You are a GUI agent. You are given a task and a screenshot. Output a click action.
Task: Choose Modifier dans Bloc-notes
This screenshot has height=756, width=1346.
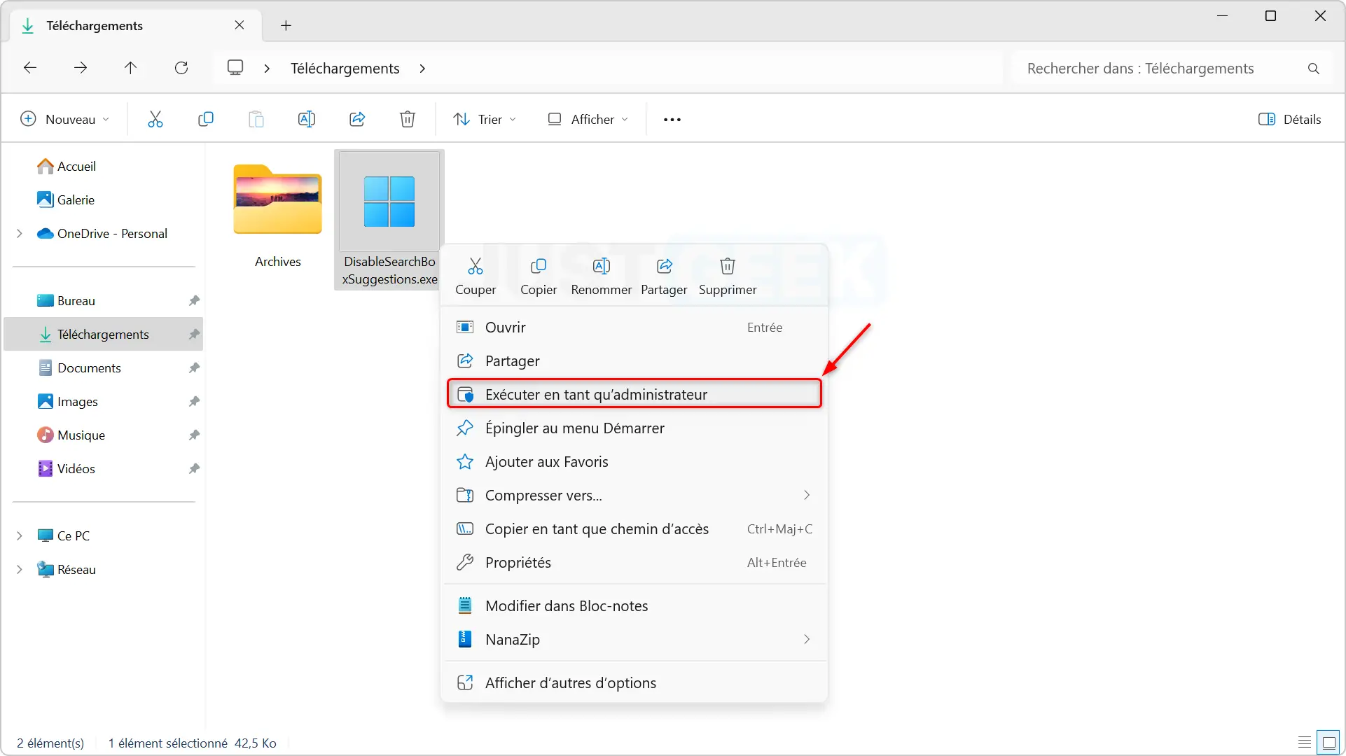pos(634,606)
